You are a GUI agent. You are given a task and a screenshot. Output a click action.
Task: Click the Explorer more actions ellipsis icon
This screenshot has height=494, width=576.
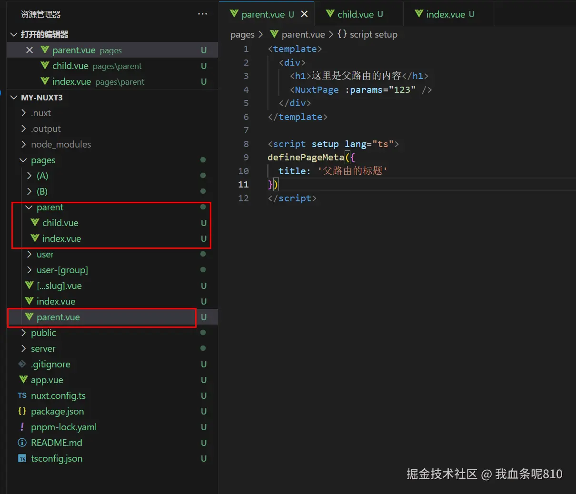click(202, 14)
